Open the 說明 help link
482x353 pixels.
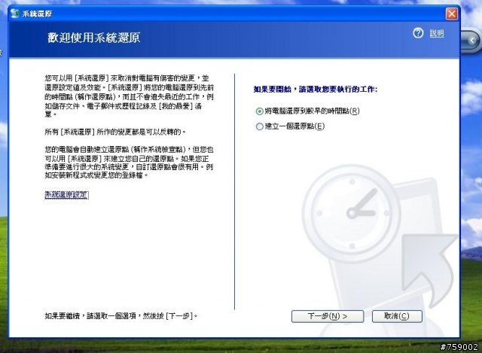point(437,33)
